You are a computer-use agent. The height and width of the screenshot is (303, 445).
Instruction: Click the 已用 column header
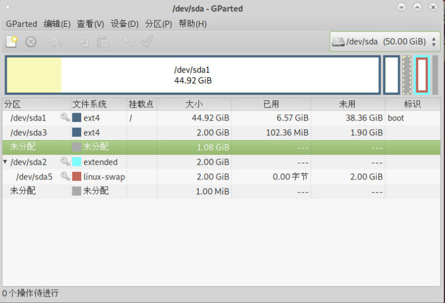271,104
